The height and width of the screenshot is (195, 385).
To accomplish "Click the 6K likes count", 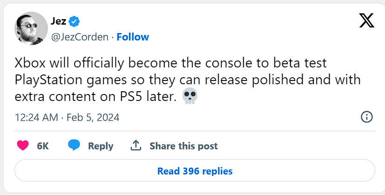I will point(43,146).
